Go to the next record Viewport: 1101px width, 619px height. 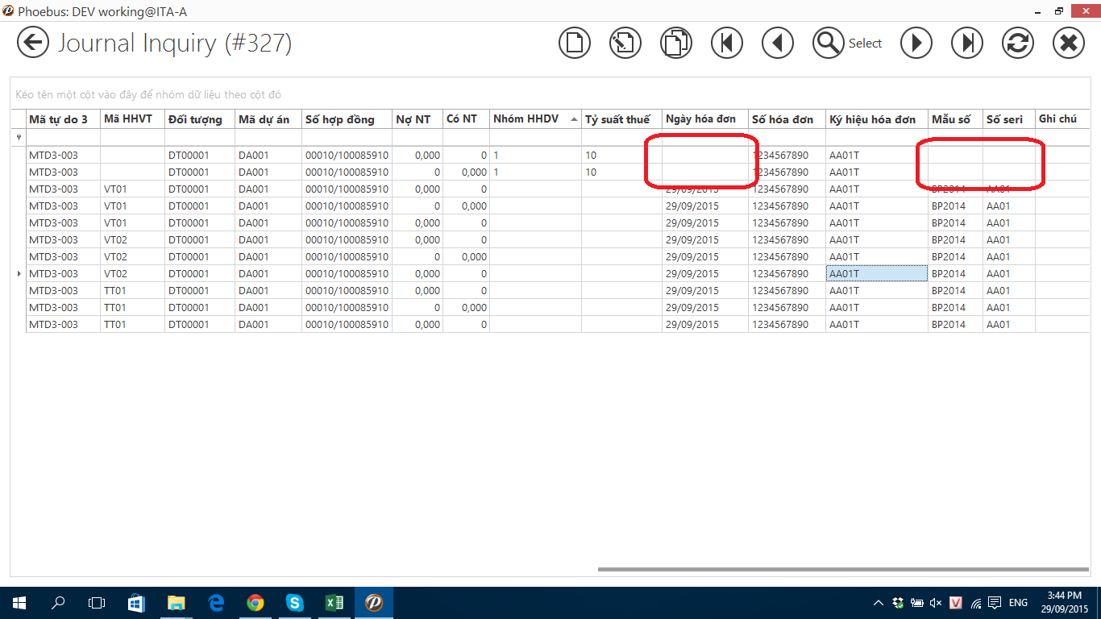(x=916, y=43)
